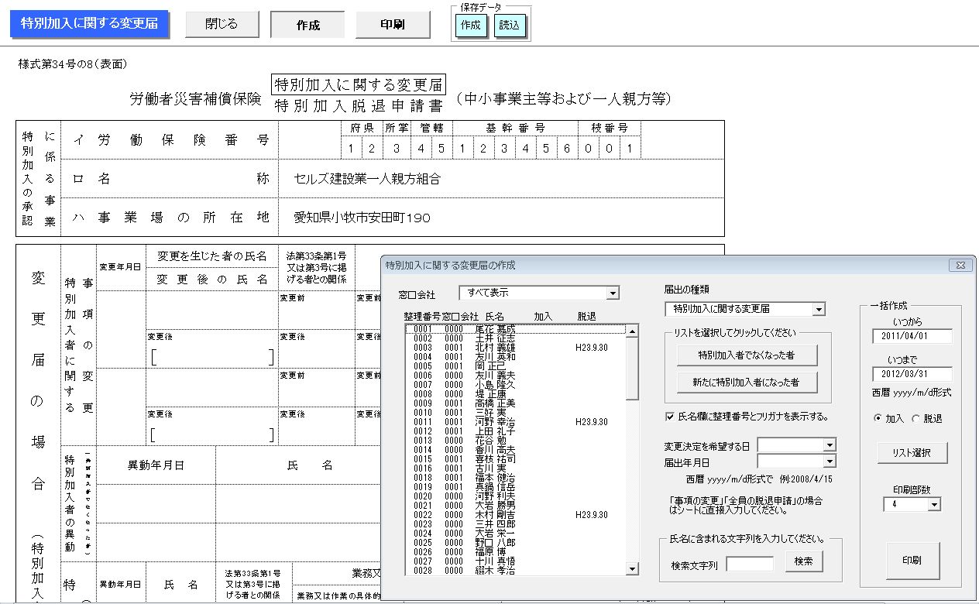This screenshot has height=604, width=979.
Task: Click the 検索文字列 input field
Action: (750, 564)
